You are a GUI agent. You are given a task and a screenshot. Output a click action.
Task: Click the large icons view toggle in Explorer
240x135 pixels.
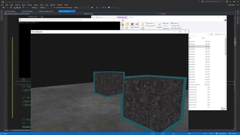(225, 109)
